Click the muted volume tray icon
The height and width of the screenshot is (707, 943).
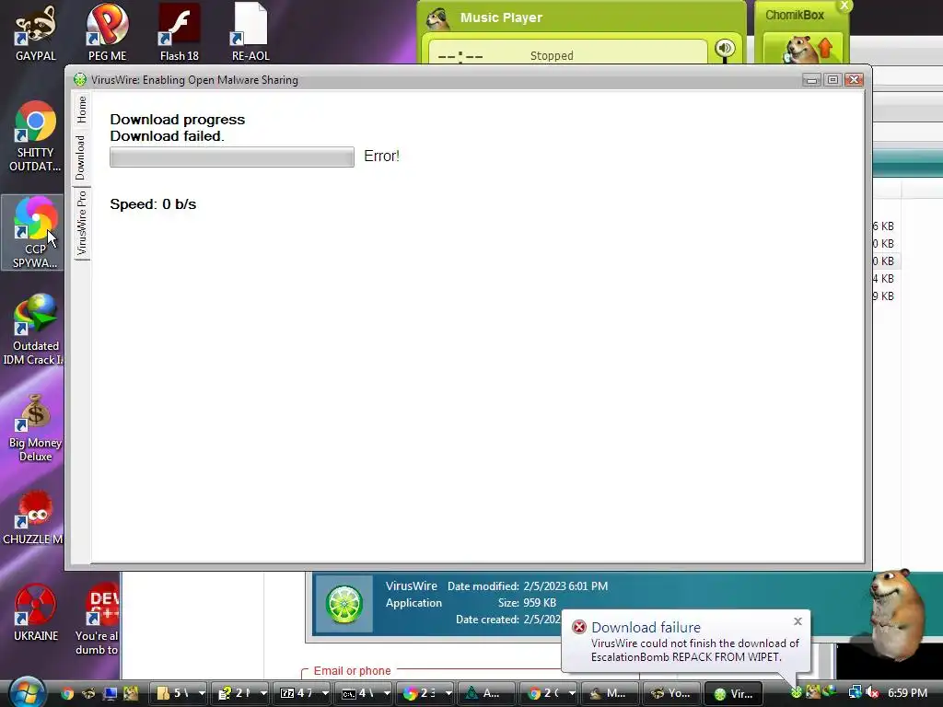tap(871, 692)
